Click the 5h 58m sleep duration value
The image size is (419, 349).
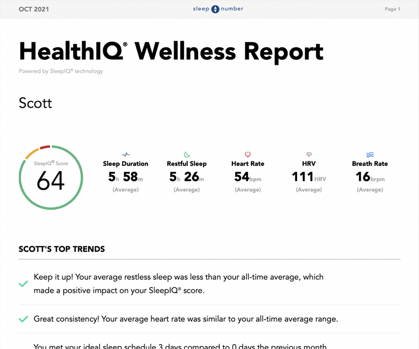(x=126, y=177)
